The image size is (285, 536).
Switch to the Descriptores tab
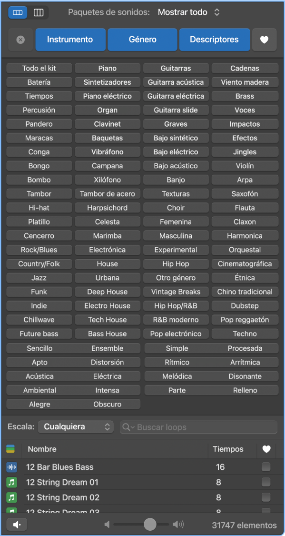coord(215,40)
